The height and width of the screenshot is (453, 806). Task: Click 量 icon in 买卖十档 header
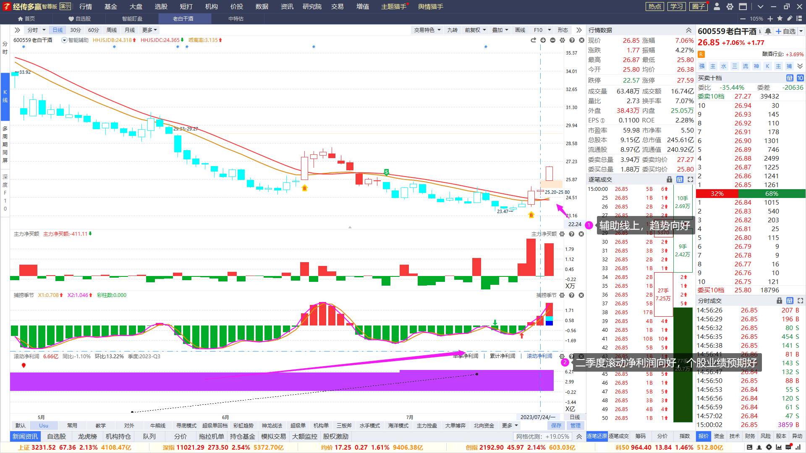[x=790, y=78]
